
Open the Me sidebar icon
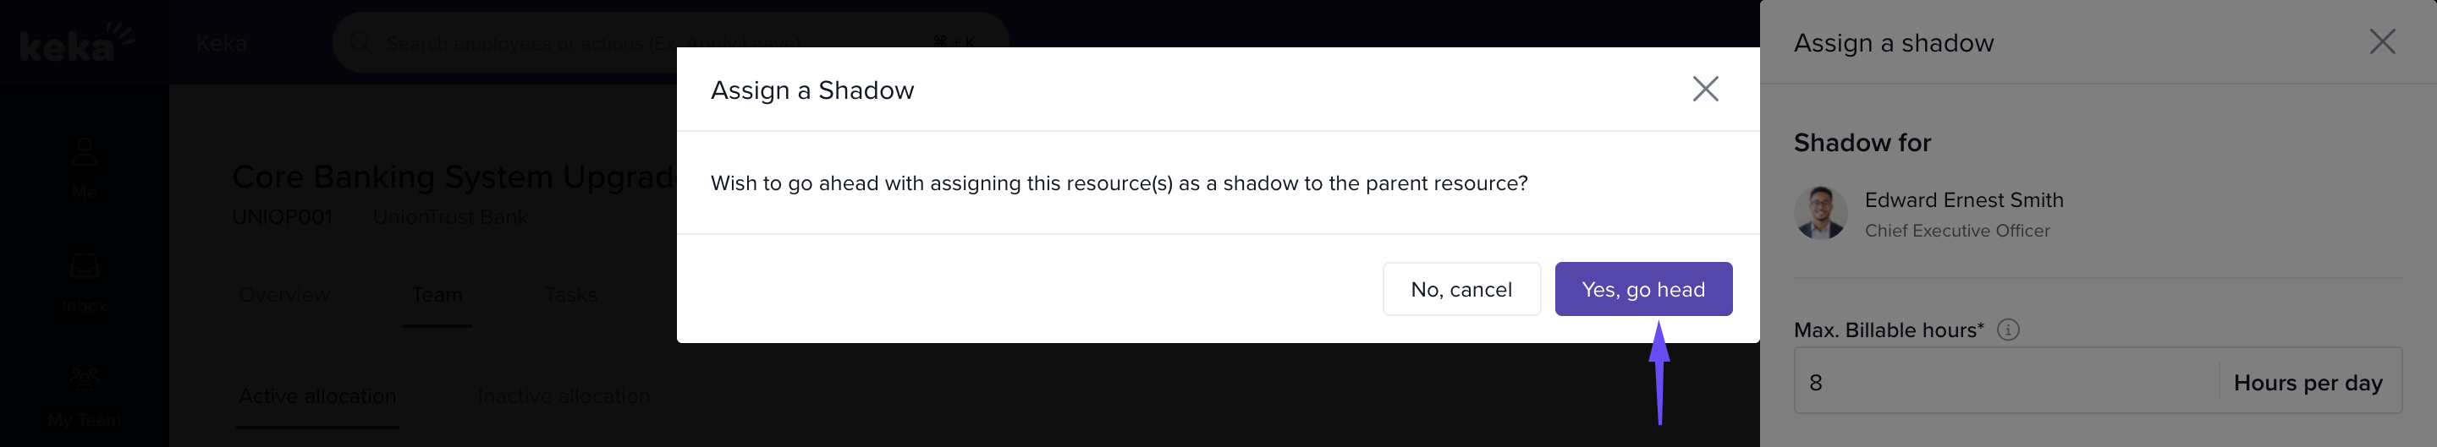85,152
